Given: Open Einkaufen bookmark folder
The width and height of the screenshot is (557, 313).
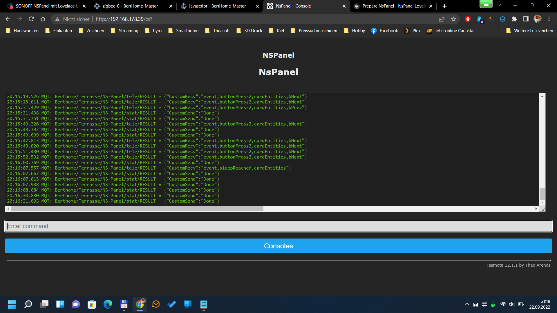Looking at the screenshot, I should 59,31.
